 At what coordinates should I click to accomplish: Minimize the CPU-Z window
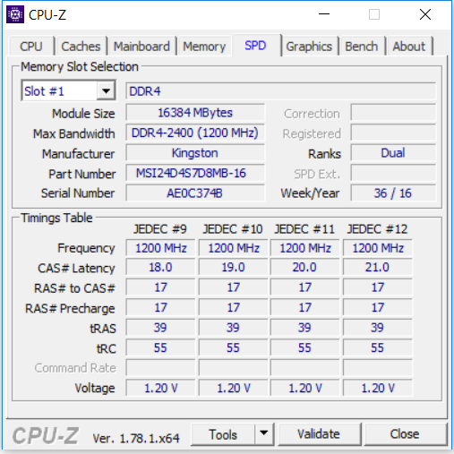click(x=324, y=14)
